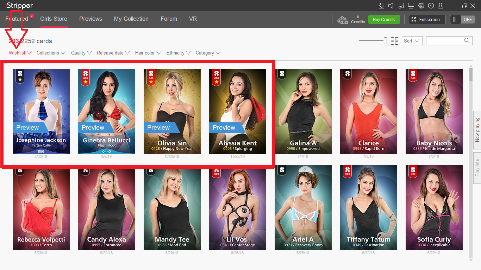Open the Forum tab
The height and width of the screenshot is (270, 481).
pos(169,19)
